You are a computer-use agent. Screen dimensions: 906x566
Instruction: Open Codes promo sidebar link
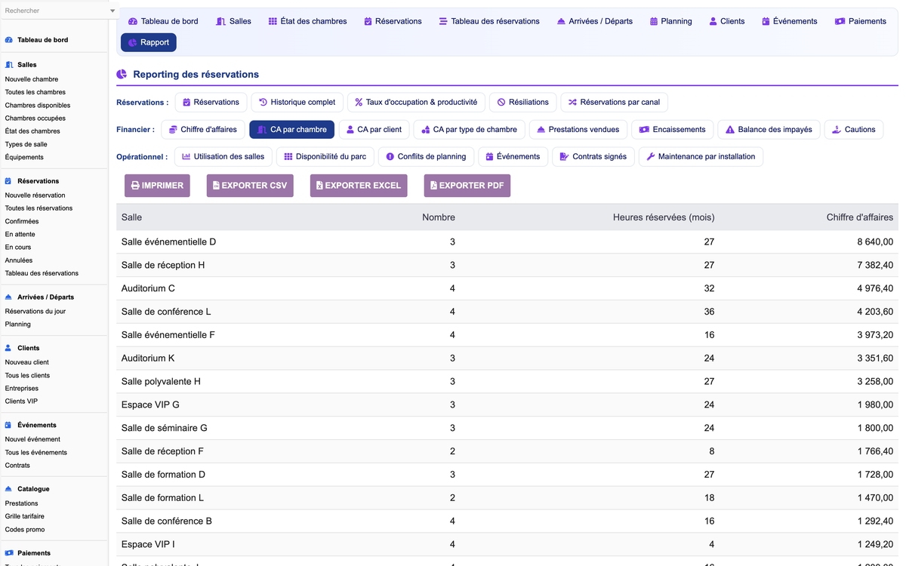pyautogui.click(x=25, y=529)
